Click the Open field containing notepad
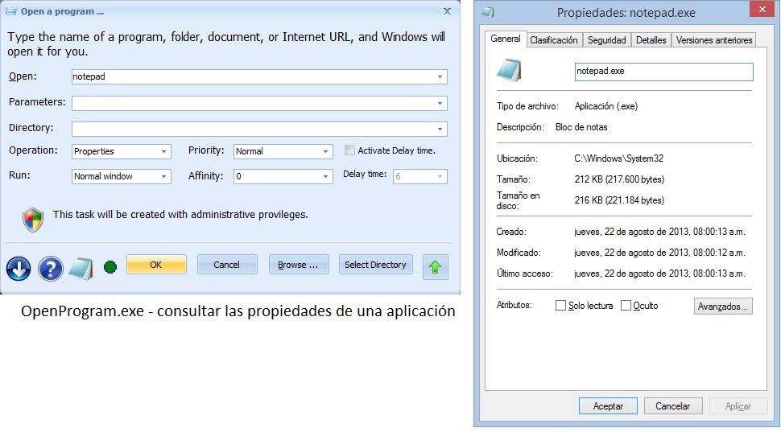The height and width of the screenshot is (432, 781). [259, 76]
